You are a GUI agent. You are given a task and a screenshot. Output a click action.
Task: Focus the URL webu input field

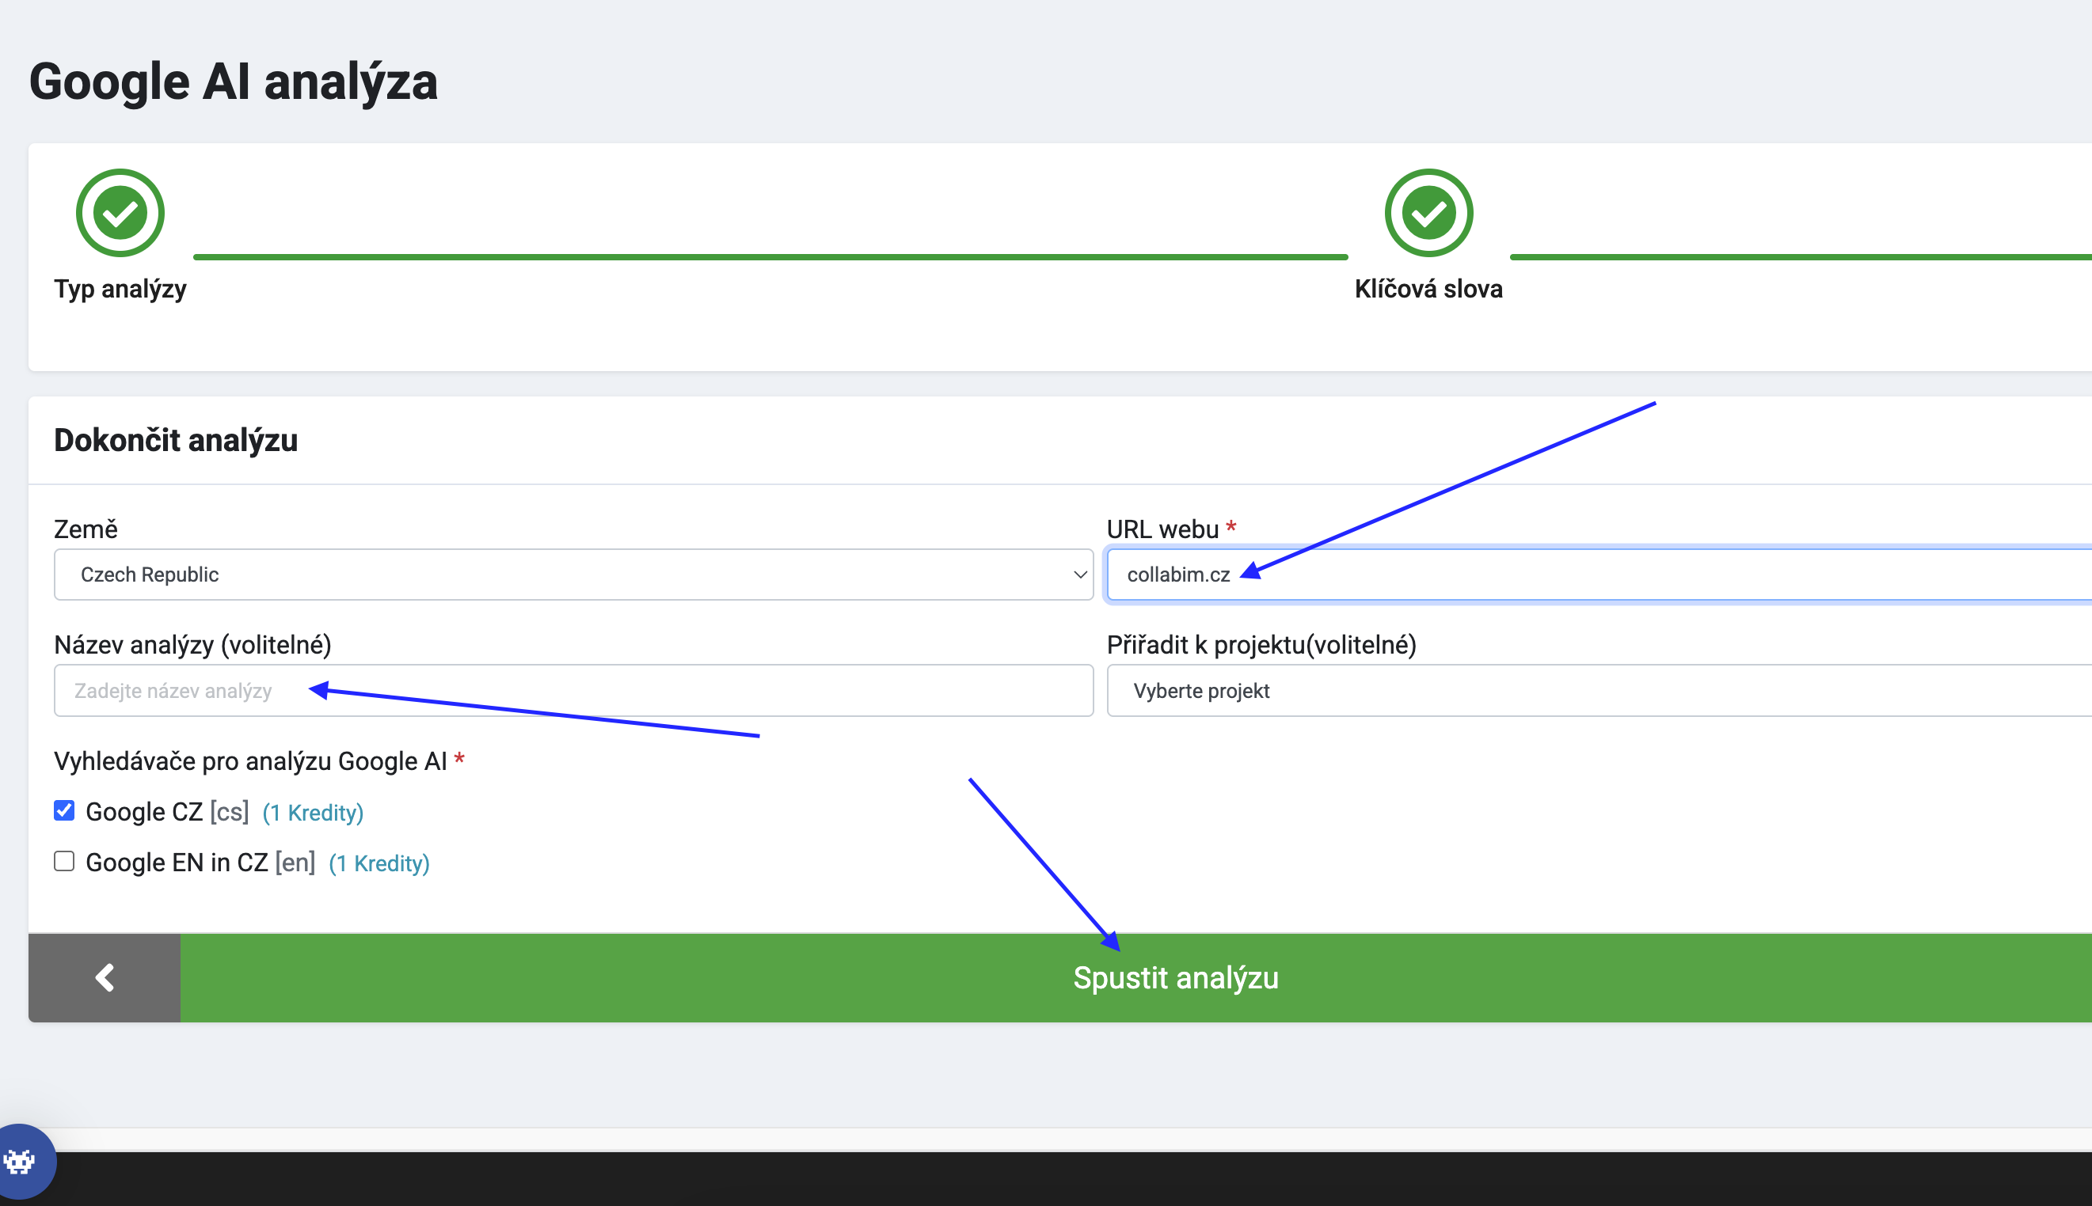coord(1599,574)
